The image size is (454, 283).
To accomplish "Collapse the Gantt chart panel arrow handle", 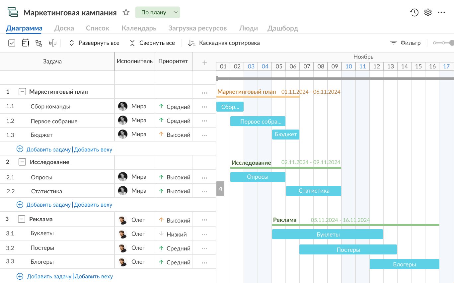I will pyautogui.click(x=220, y=189).
